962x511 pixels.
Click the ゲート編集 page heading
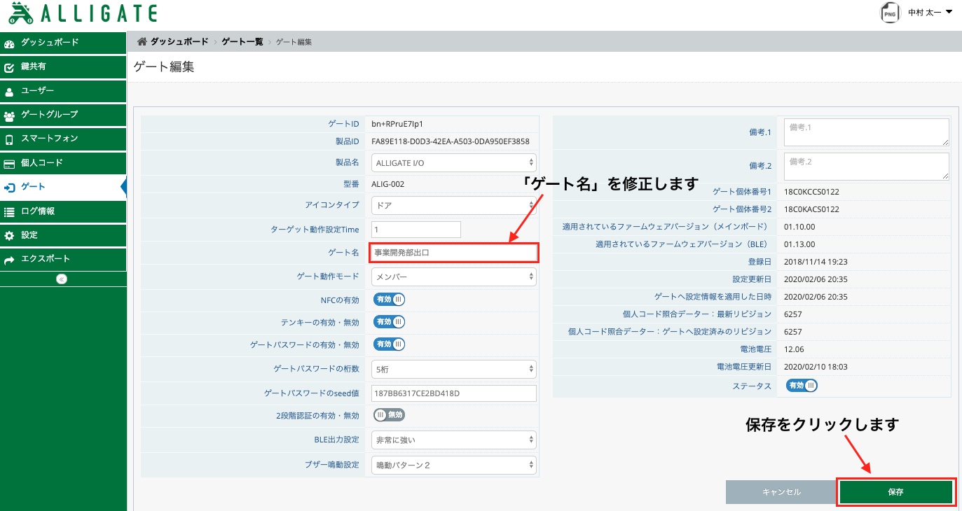164,67
